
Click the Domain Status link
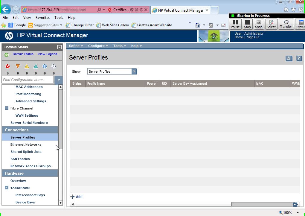coord(23,54)
